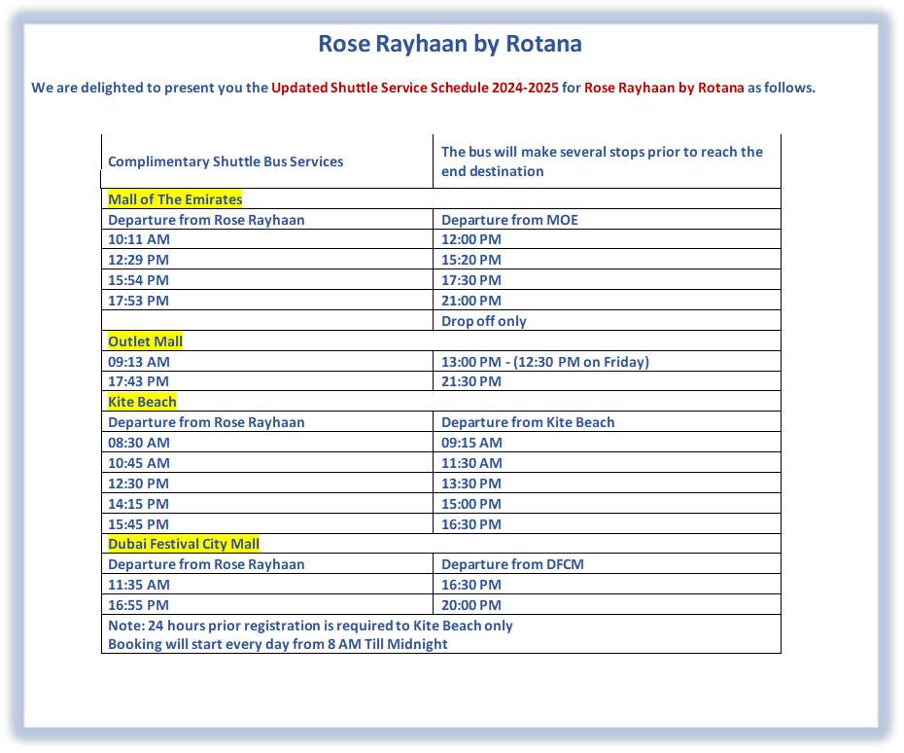The image size is (904, 753).
Task: Click the Departure from DFCM column header
Action: tap(512, 564)
